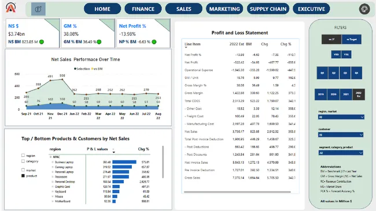Expand the Business Laptop row

pyautogui.click(x=53, y=162)
